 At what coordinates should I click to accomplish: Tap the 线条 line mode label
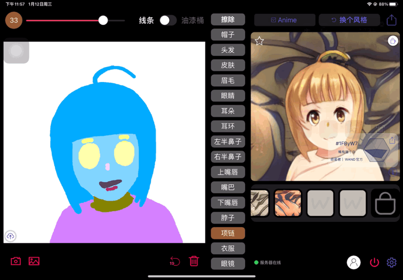pos(146,21)
